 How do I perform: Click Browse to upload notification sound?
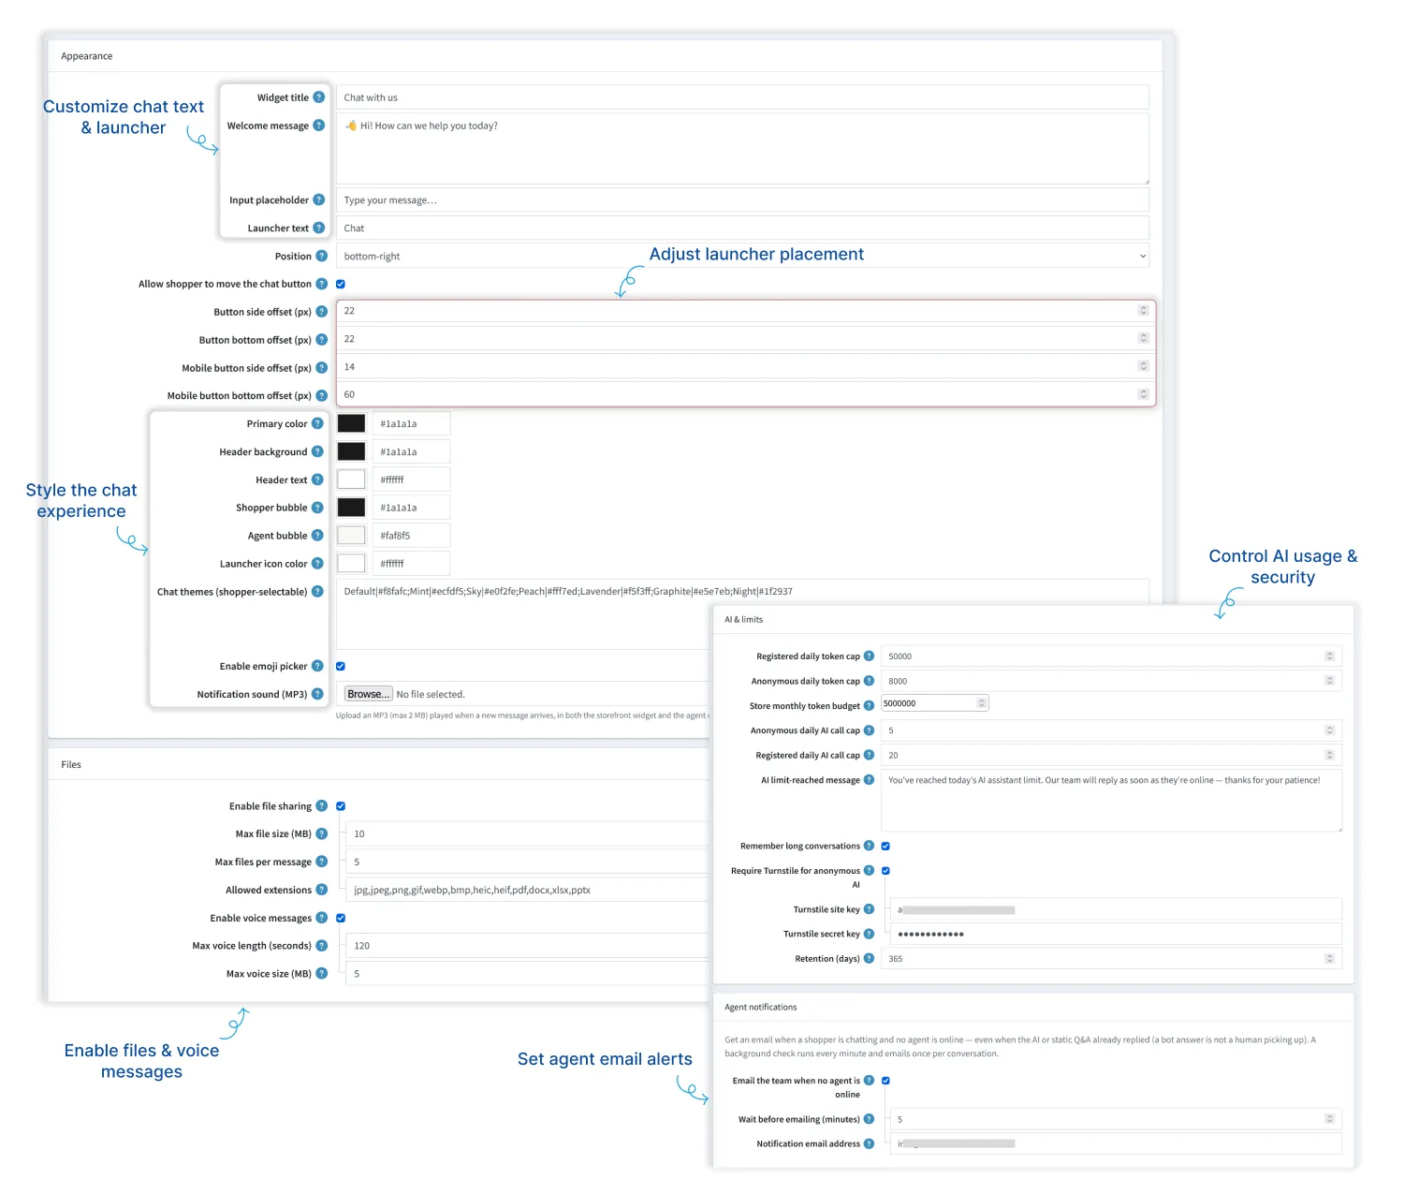click(x=369, y=694)
